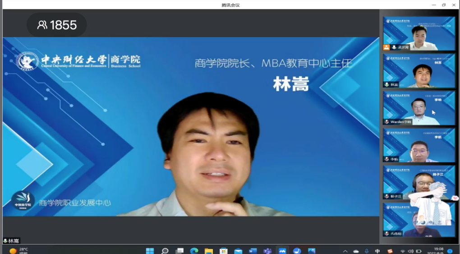Open File Explorer from the taskbar
Screen dimensions: 460x254
pyautogui.click(x=209, y=251)
